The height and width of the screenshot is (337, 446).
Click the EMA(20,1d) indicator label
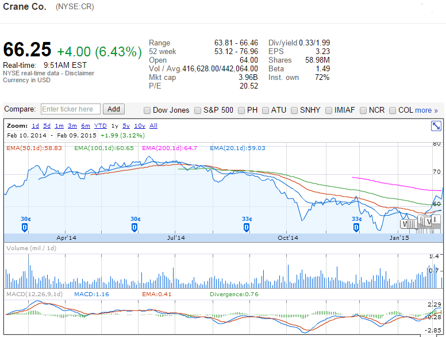(x=237, y=148)
